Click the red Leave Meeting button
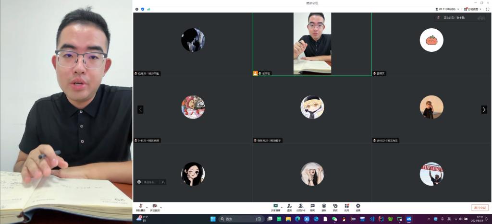Image resolution: width=492 pixels, height=224 pixels. [480, 208]
